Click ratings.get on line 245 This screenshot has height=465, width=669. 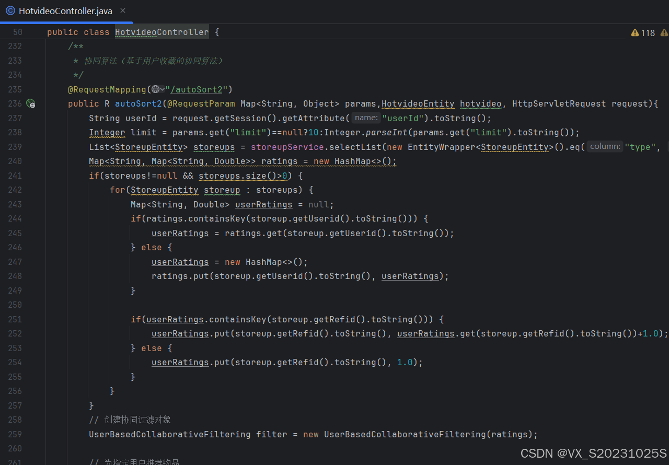(x=253, y=233)
